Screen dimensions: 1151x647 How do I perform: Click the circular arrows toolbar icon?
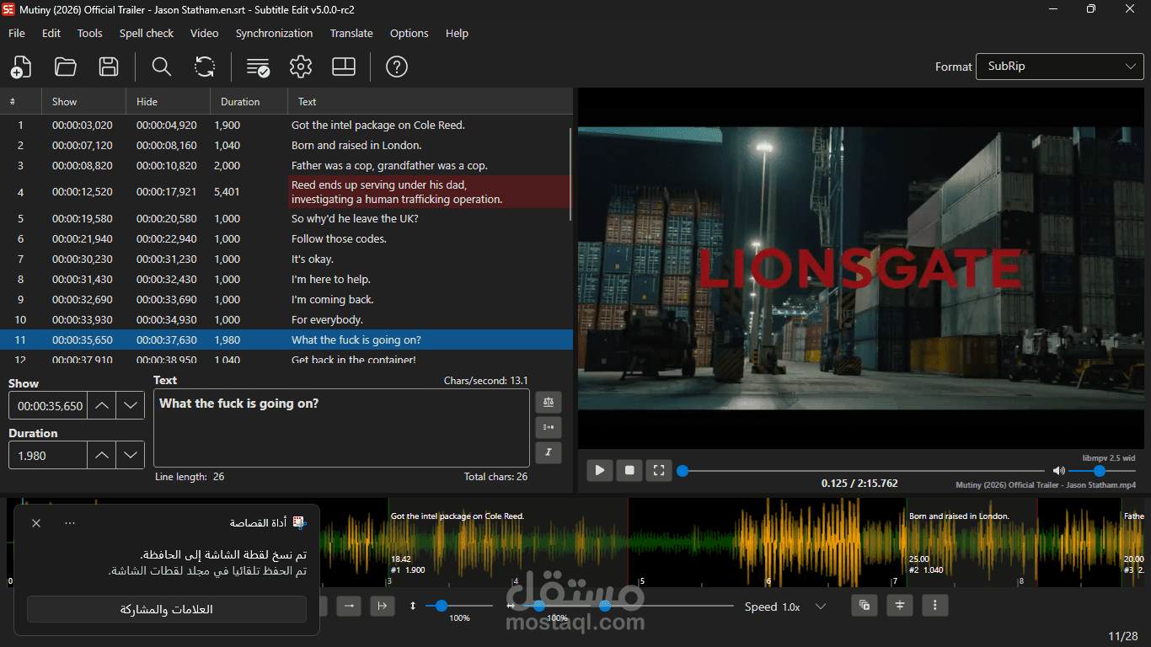(204, 67)
